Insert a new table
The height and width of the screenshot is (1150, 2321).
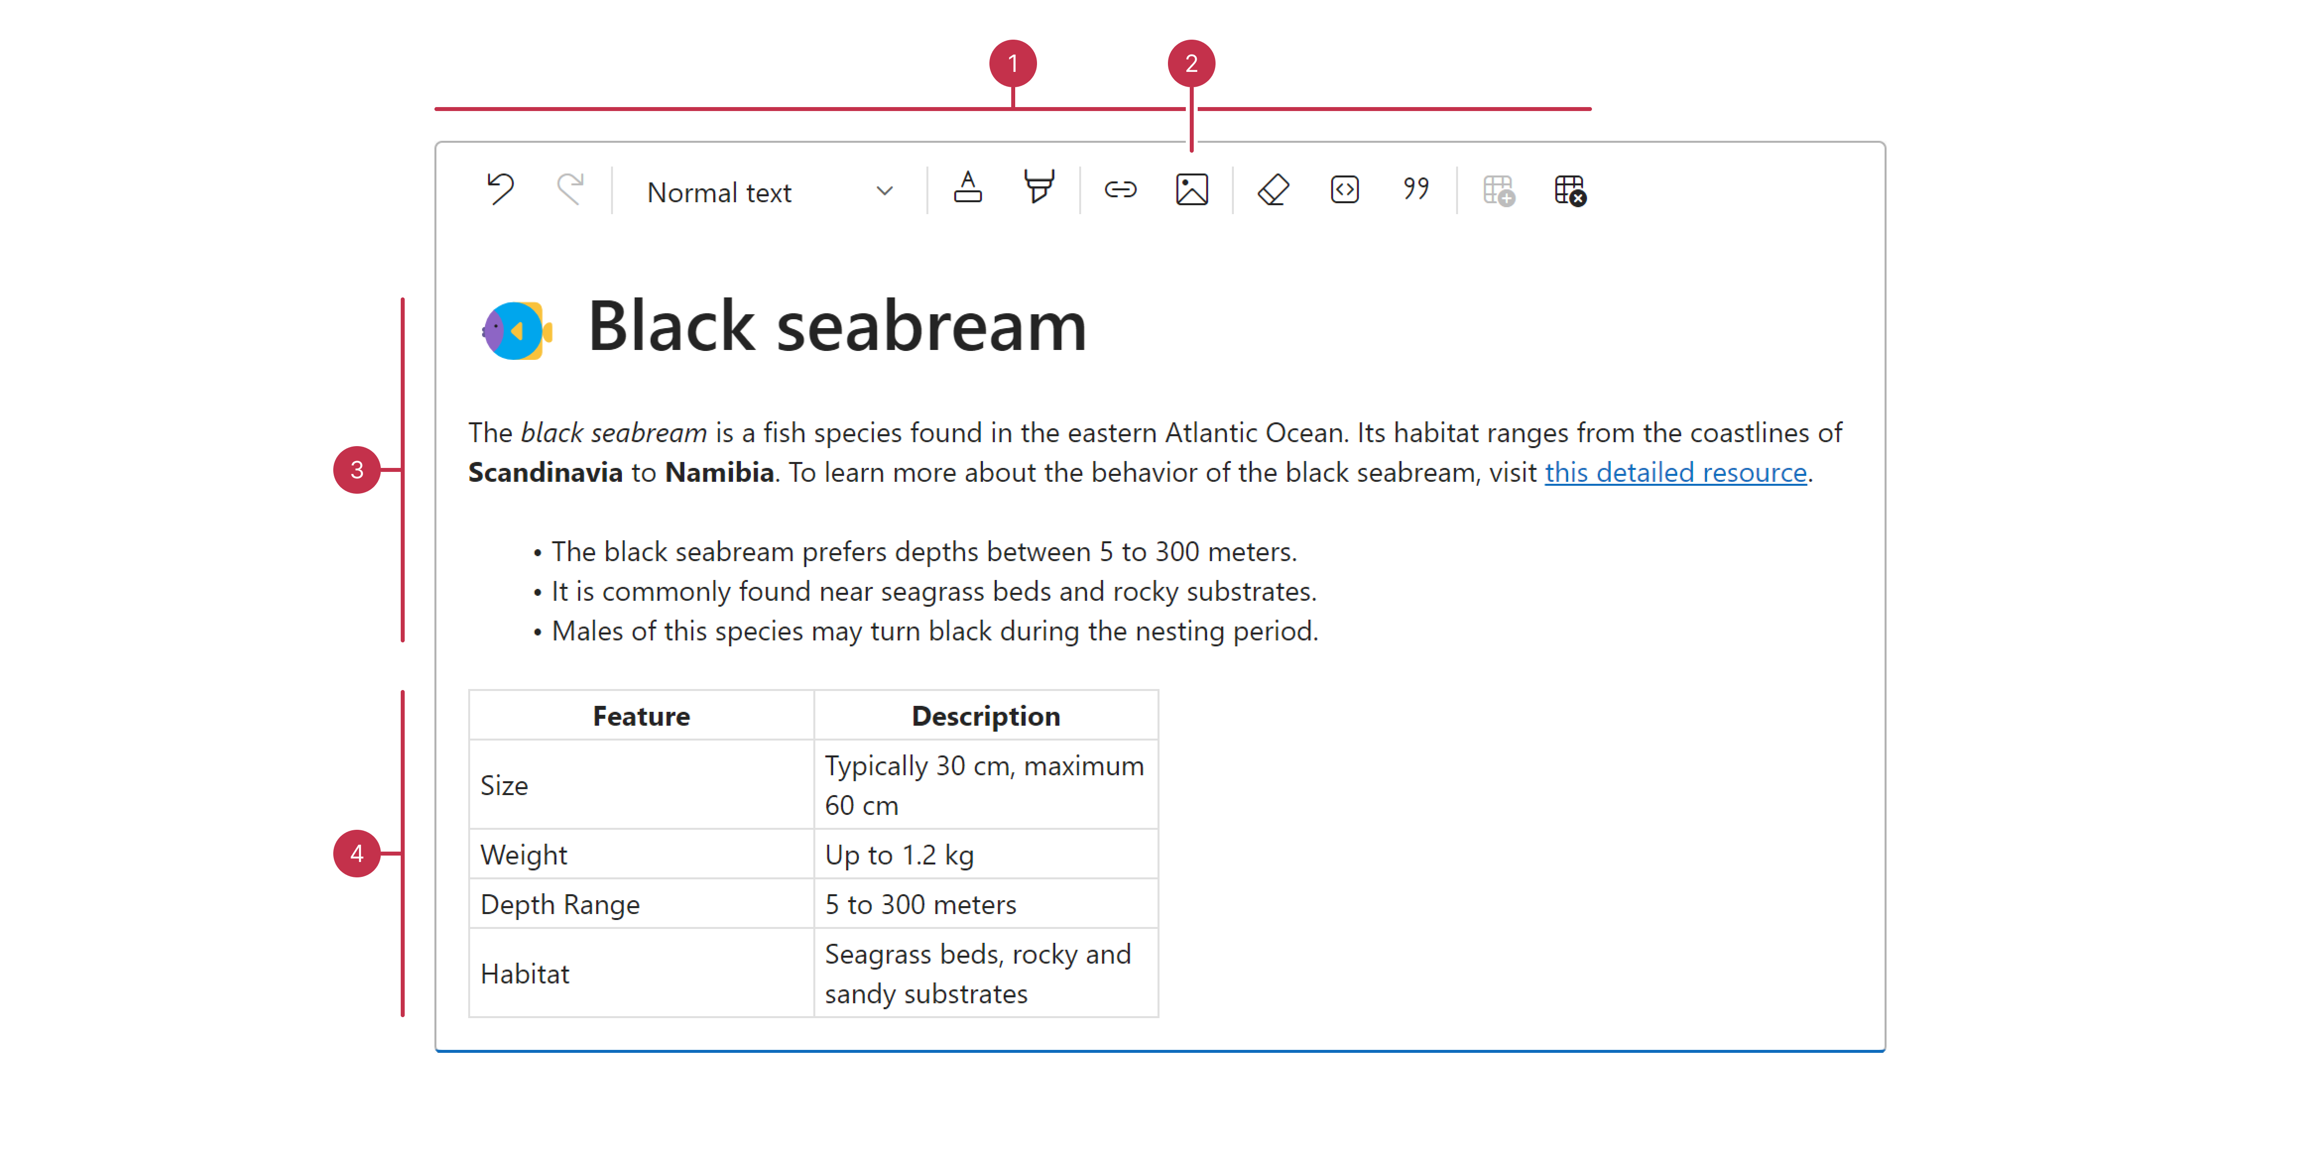(1498, 190)
